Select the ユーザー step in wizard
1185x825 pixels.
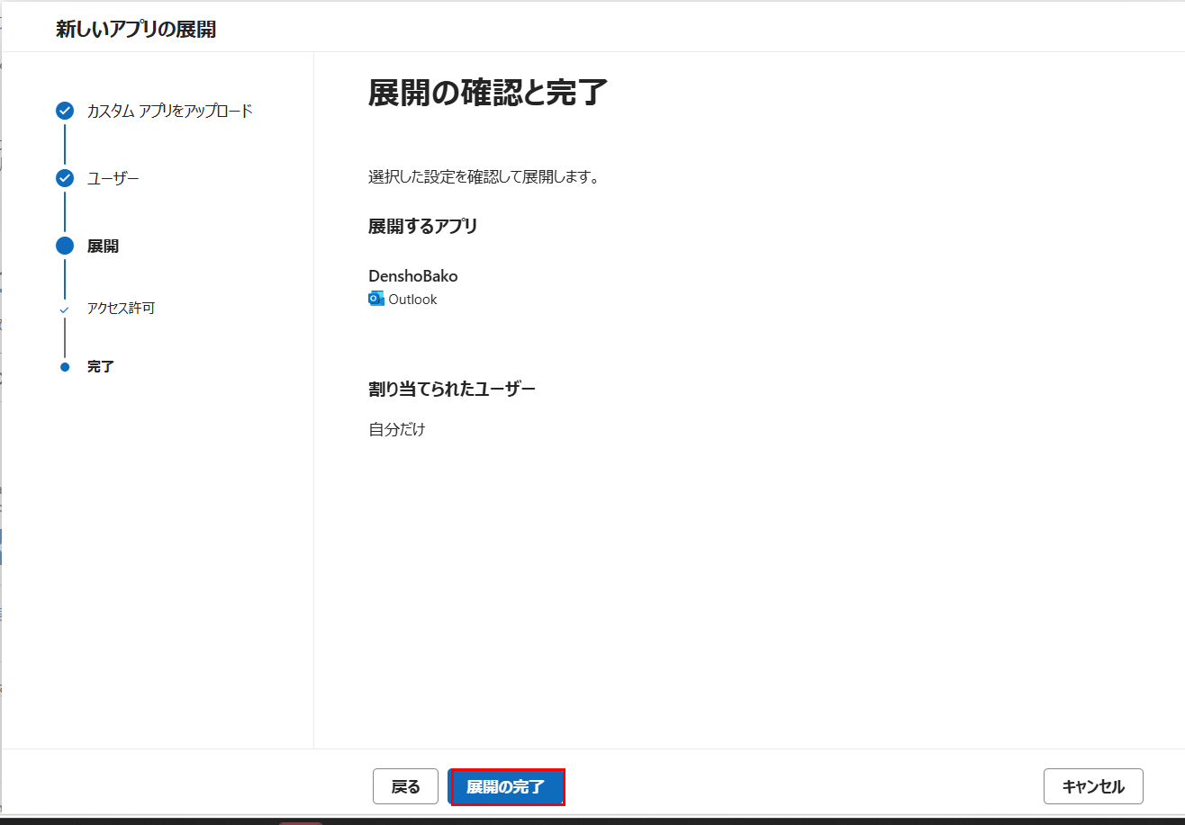[113, 178]
